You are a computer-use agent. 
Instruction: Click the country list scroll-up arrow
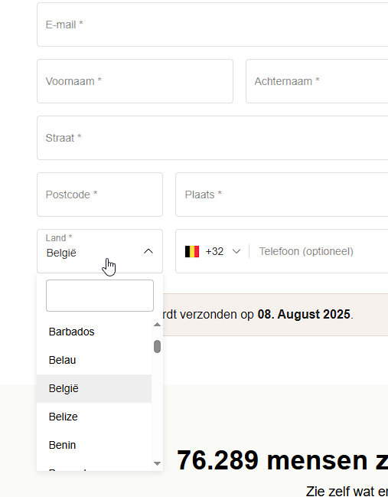point(157,325)
